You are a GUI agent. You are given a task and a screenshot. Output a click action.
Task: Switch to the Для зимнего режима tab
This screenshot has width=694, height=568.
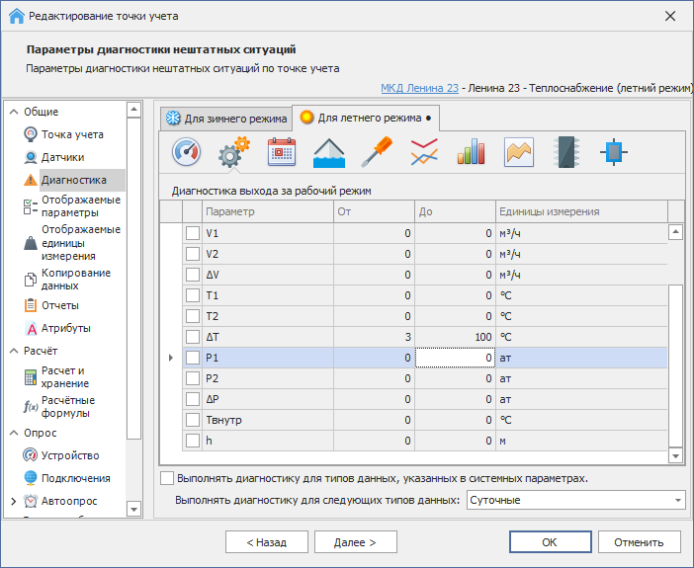pos(225,119)
